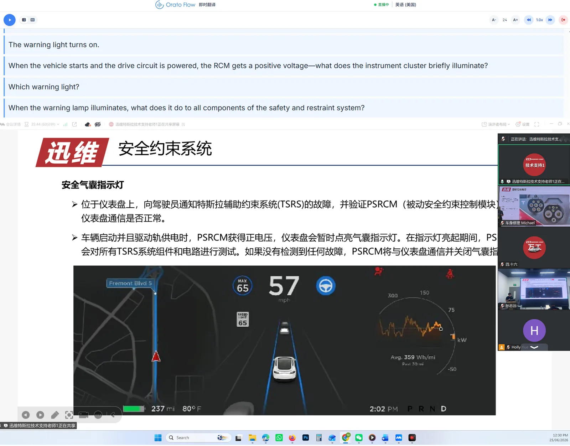Click the 迅维特斯拉技术支持老师1正在共享 sharing label

[x=39, y=426]
